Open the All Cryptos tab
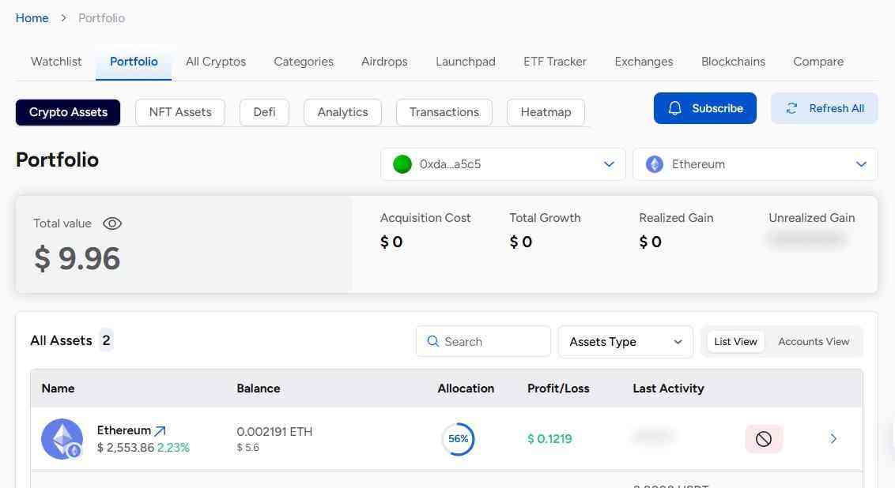895x488 pixels. coord(216,62)
